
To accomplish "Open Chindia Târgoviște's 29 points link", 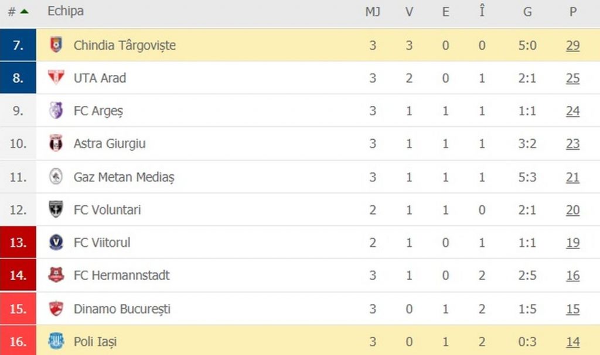I will [572, 44].
